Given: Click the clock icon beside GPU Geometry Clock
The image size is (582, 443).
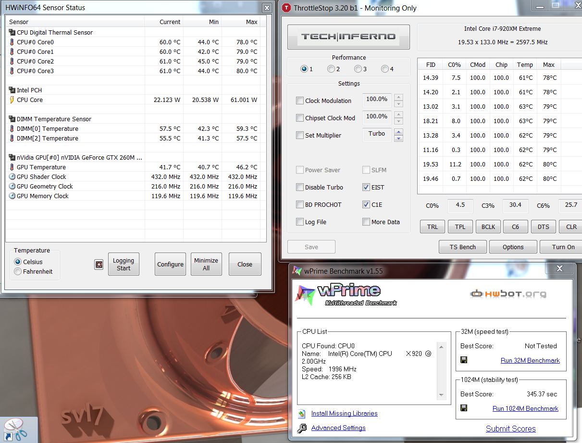Looking at the screenshot, I should 12,186.
